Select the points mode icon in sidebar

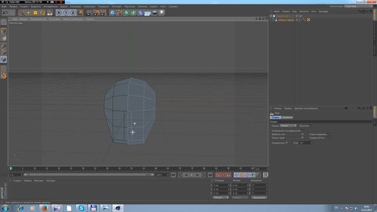[4, 45]
